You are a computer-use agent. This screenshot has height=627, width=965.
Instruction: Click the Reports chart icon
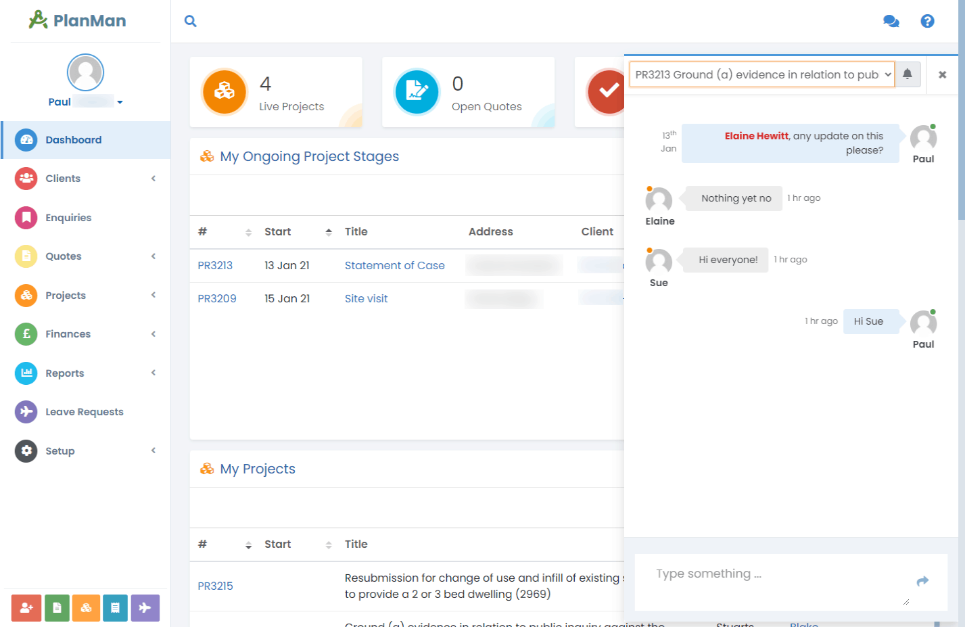coord(26,373)
